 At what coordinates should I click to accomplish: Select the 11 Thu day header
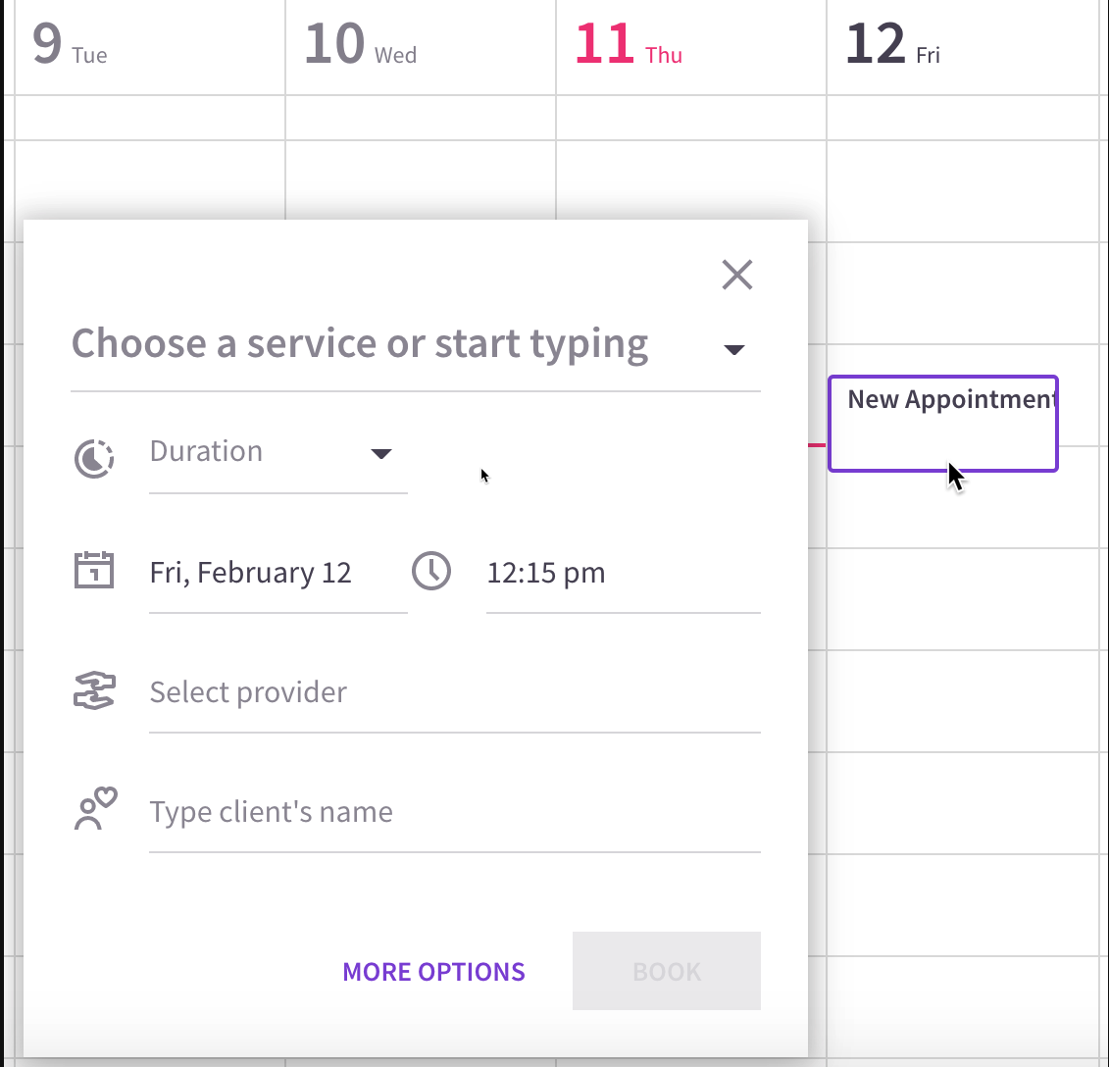[629, 44]
